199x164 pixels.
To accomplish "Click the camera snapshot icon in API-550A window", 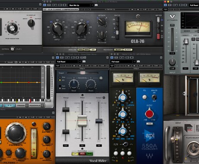I will [x=138, y=62].
